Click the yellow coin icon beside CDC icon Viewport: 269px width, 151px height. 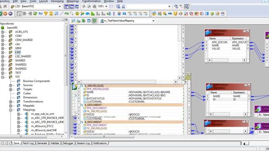(x=165, y=14)
